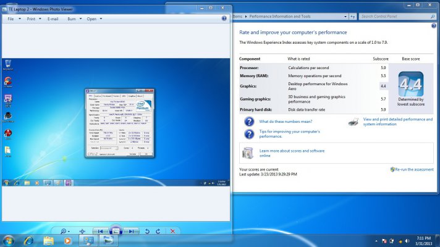
Task: Open Learn more about scores and software online
Action: pos(292,153)
